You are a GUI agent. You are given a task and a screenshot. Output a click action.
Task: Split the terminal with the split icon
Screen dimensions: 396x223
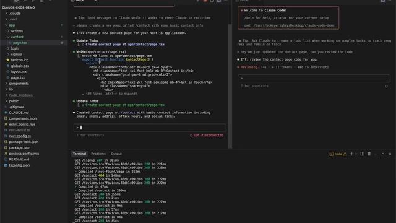click(362, 154)
